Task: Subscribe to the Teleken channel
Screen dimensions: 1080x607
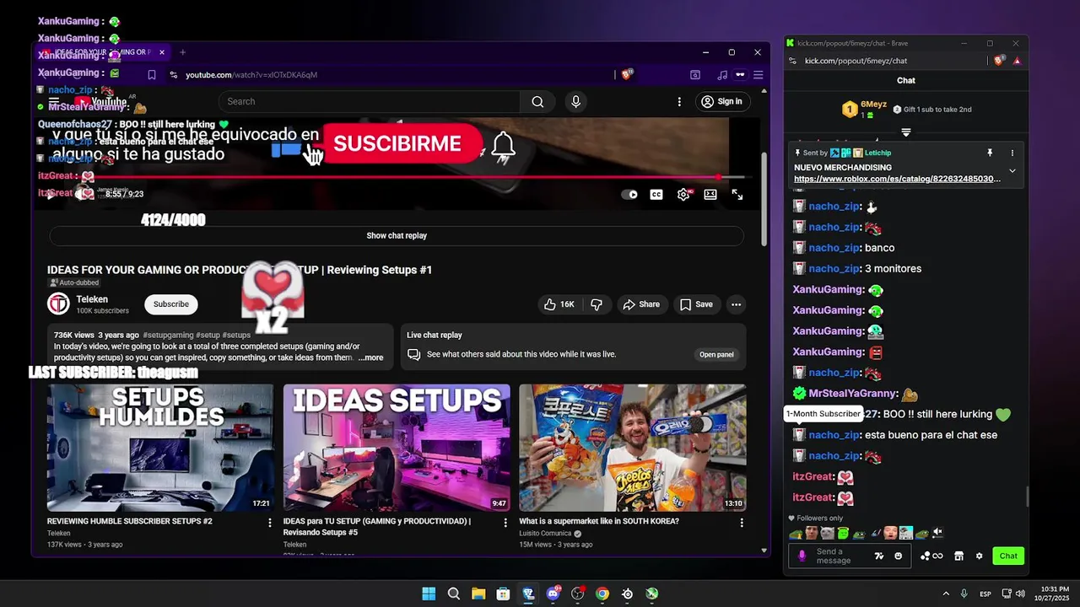Action: click(171, 304)
